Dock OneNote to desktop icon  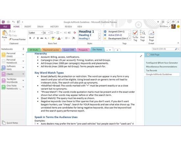[x=18, y=22]
